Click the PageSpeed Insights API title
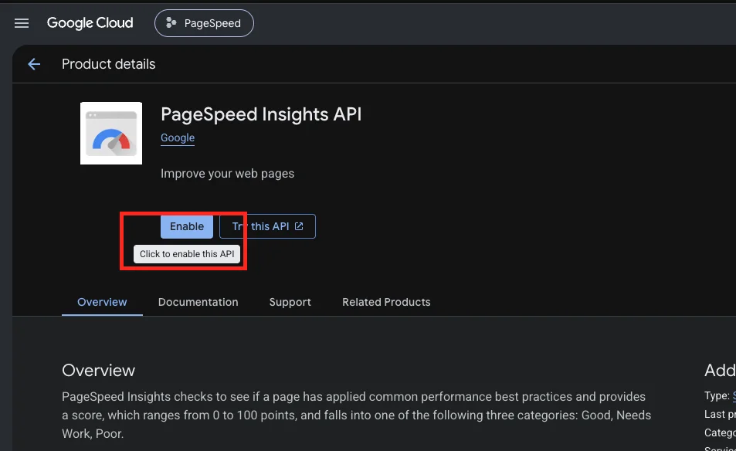 (x=262, y=114)
